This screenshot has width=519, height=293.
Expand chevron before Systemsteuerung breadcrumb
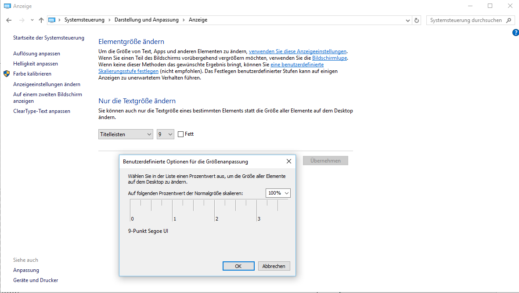pyautogui.click(x=60, y=20)
